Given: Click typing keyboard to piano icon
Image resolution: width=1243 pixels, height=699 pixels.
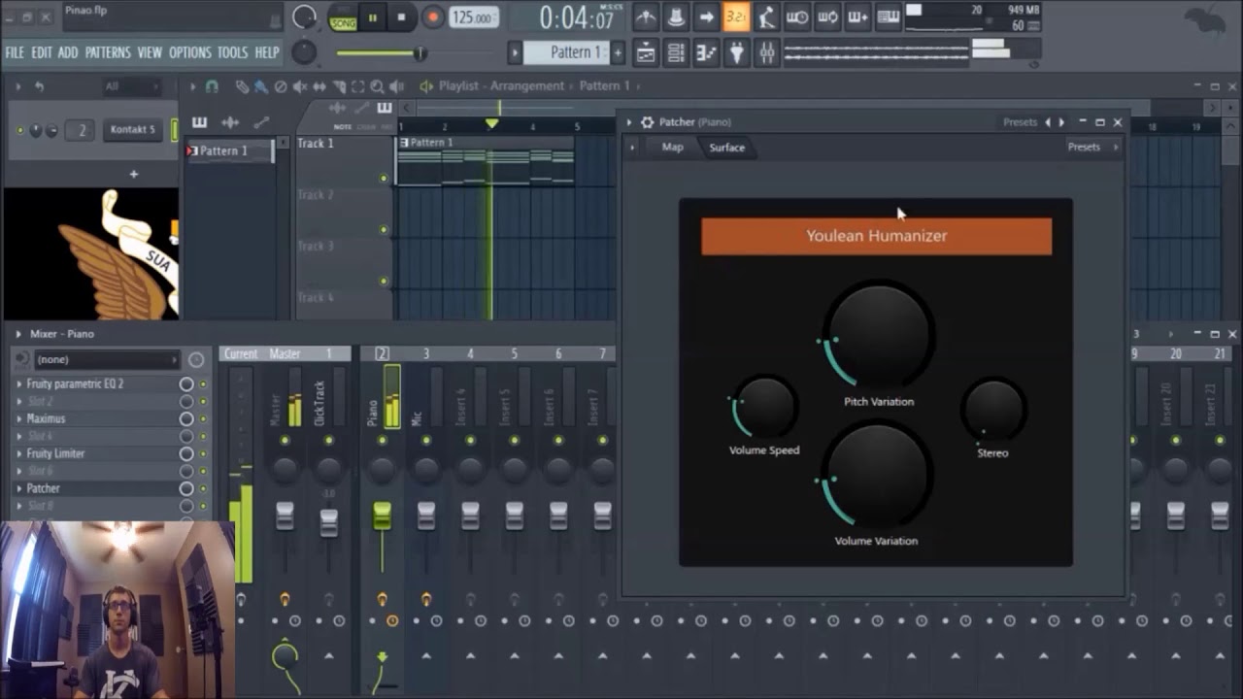Looking at the screenshot, I should [x=888, y=17].
